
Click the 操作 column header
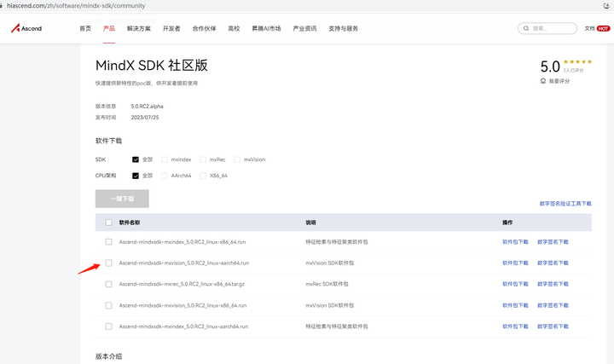(x=507, y=222)
